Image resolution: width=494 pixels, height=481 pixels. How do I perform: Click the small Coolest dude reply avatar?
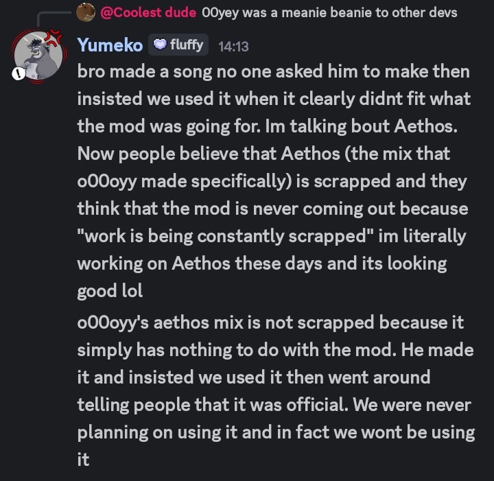pos(86,12)
